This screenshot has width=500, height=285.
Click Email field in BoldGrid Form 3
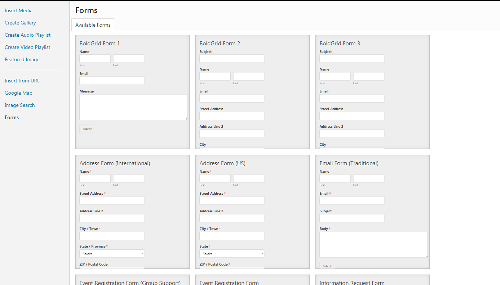(352, 98)
